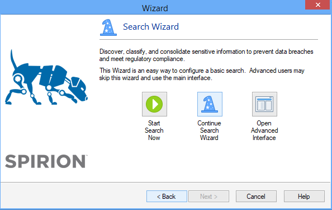Image resolution: width=332 pixels, height=210 pixels.
Task: Click the wizard hat icon beside Search Wizard
Action: point(108,27)
